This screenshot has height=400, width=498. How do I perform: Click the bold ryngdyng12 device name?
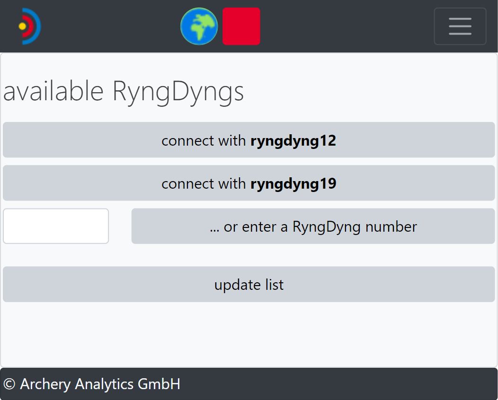293,140
